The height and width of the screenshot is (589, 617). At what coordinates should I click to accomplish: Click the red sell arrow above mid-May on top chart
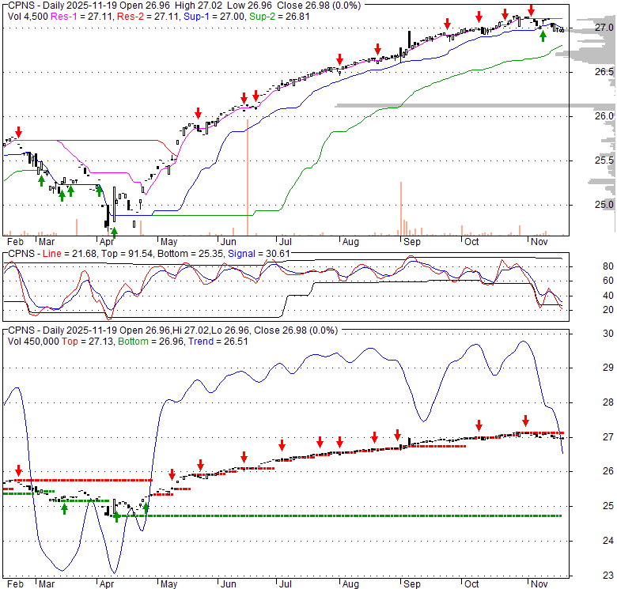198,112
